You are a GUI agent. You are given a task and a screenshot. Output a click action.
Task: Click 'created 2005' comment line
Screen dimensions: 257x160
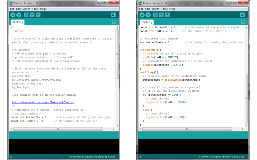[x=21, y=76]
